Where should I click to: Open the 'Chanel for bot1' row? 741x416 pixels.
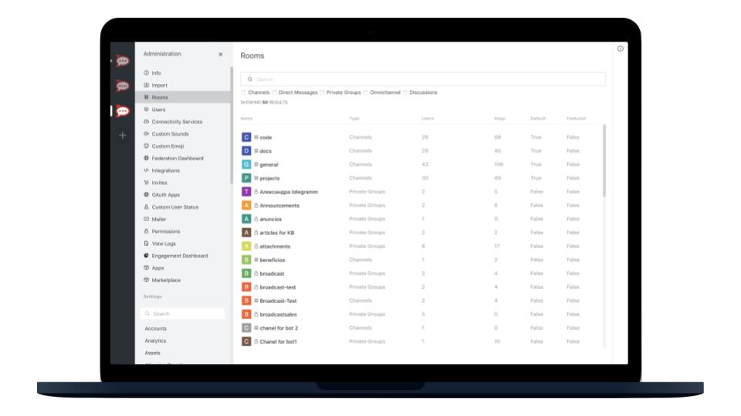point(421,341)
